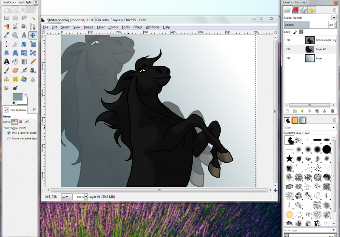
Task: Open Brushes dock tab configuration arrow
Action: [334, 120]
